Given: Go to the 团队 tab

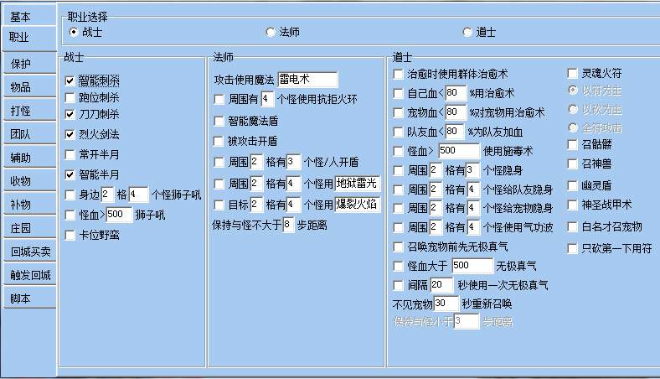Looking at the screenshot, I should tap(29, 134).
